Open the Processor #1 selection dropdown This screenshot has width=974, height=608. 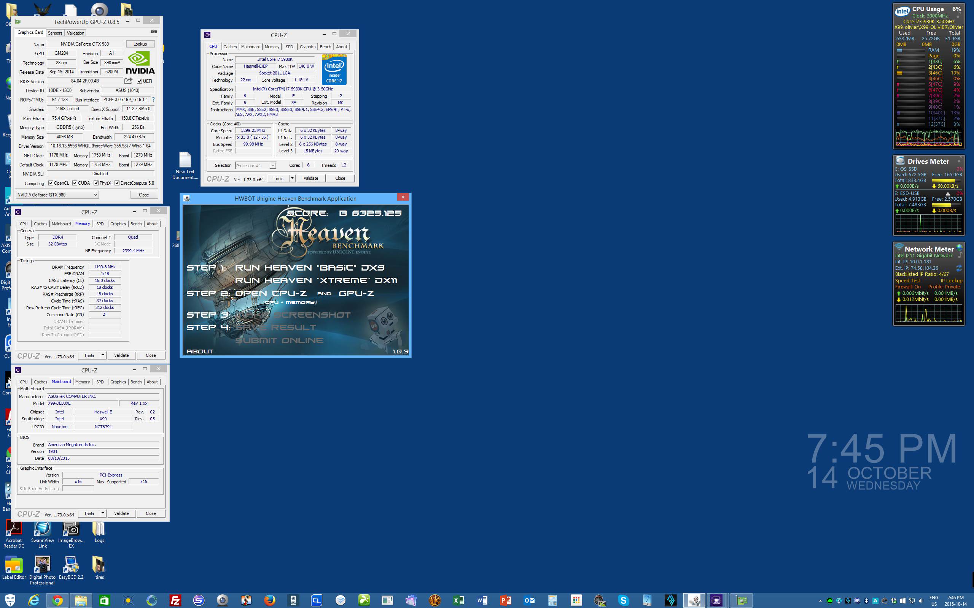255,165
